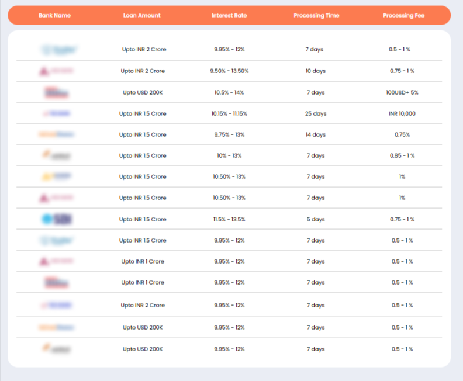
Task: Click the bank logo in the 0.85 - 1 % row
Action: click(57, 155)
